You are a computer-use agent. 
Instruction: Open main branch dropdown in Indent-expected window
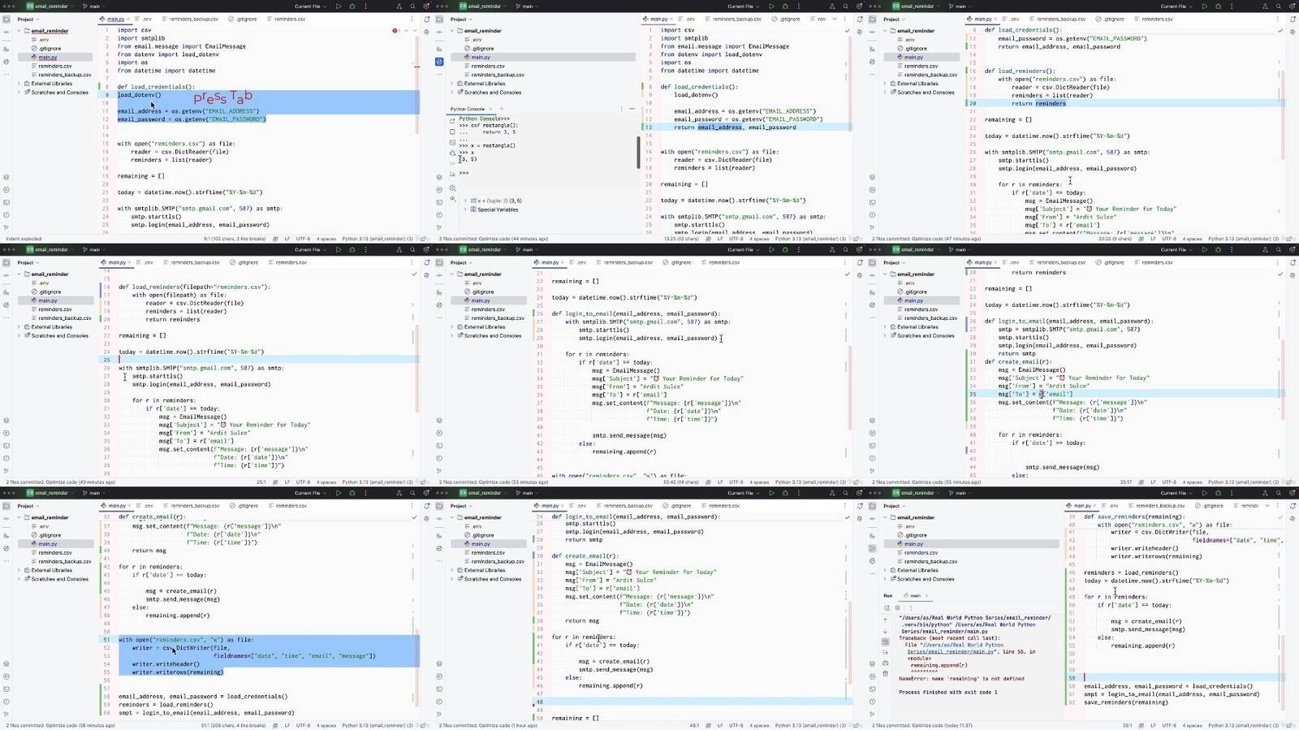tap(93, 6)
